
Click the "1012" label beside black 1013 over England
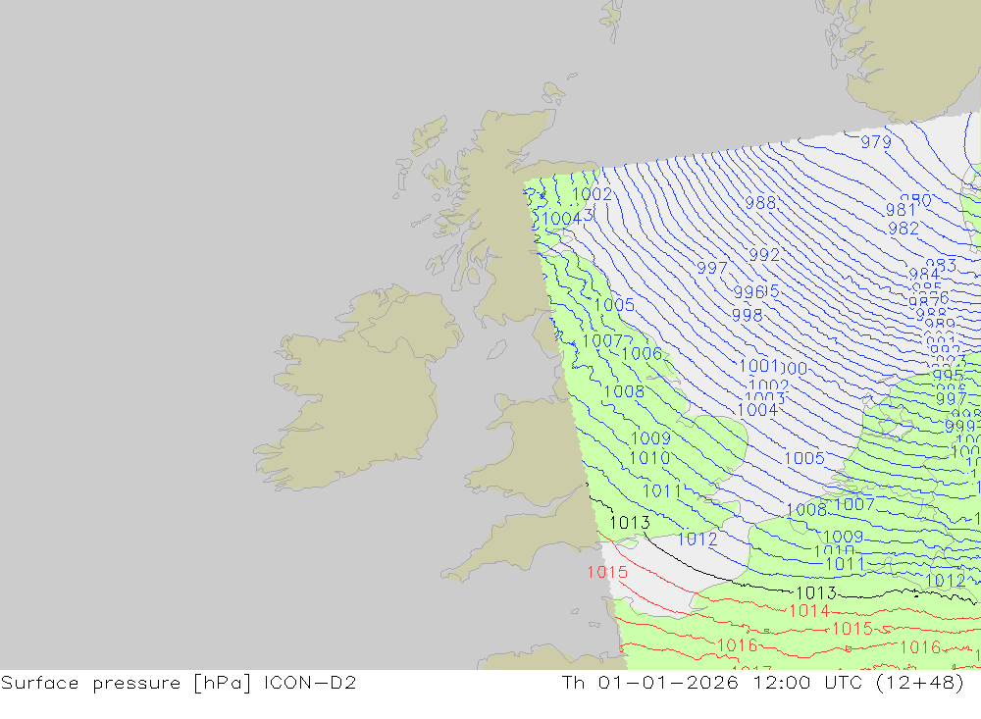click(697, 539)
